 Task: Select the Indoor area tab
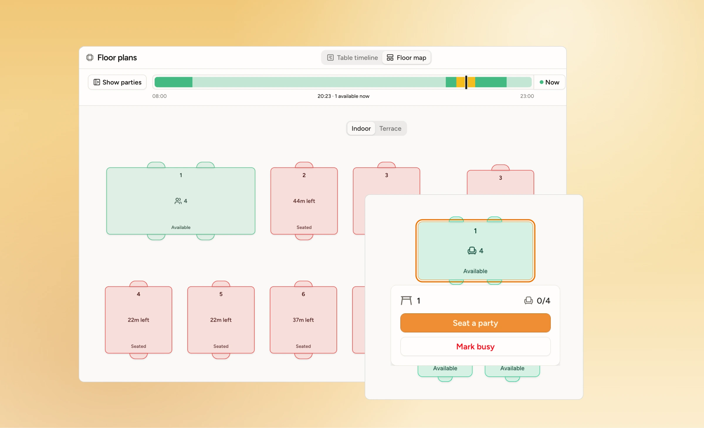pyautogui.click(x=361, y=128)
